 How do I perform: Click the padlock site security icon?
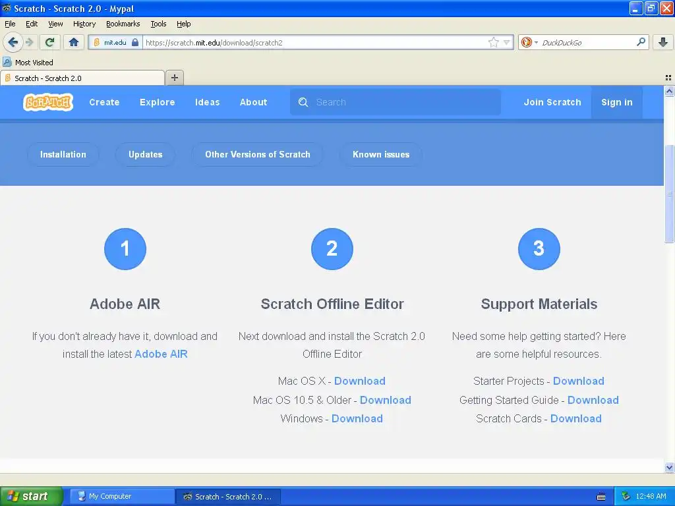(x=135, y=42)
